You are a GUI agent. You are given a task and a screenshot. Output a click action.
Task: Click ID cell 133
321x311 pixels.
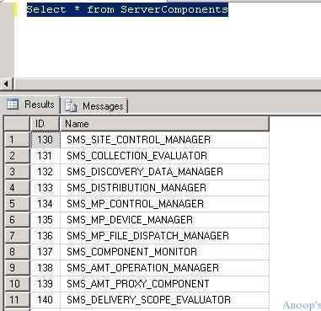click(45, 188)
